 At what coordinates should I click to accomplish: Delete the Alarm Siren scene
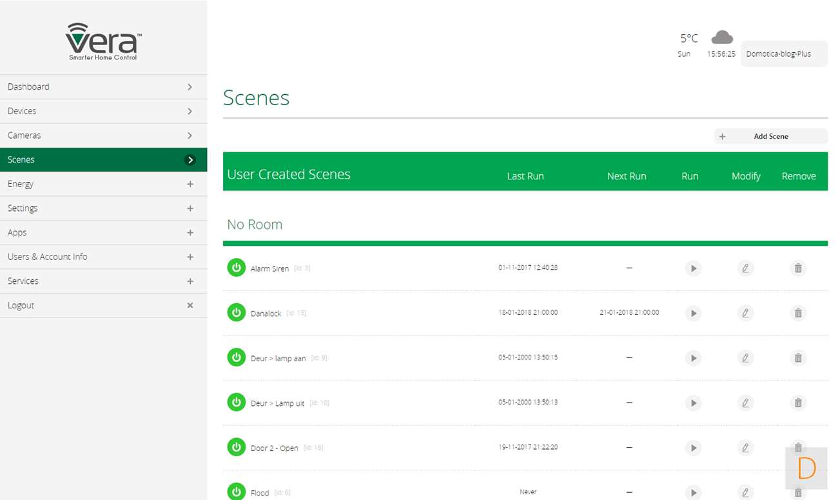coord(798,268)
